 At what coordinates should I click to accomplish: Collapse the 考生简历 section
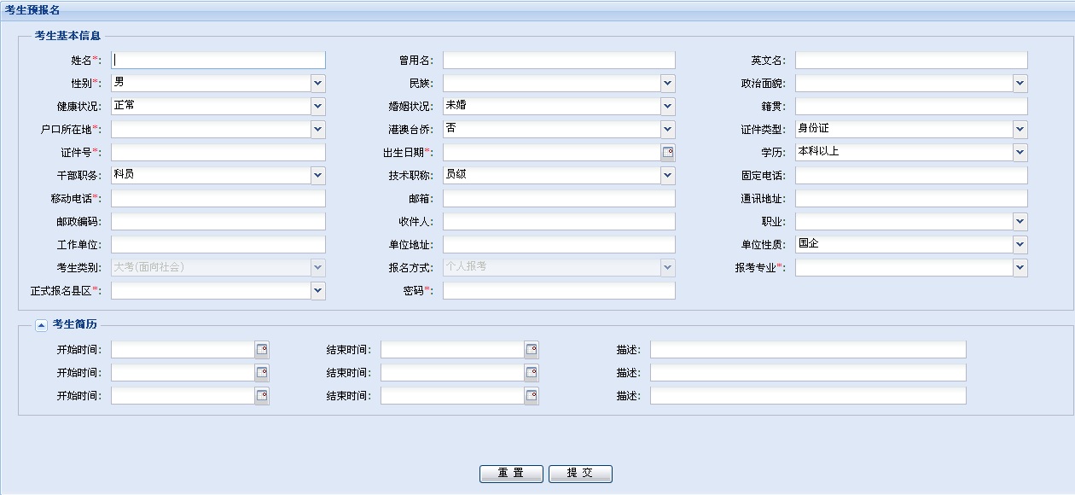coord(41,325)
